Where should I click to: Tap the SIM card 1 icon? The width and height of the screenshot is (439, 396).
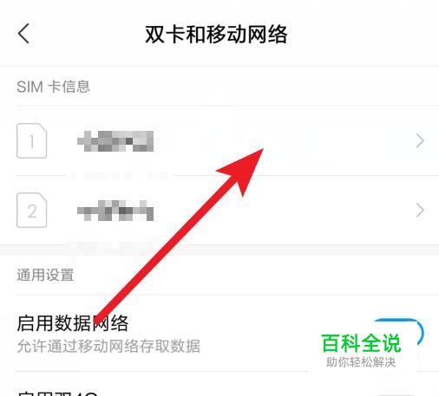32,140
